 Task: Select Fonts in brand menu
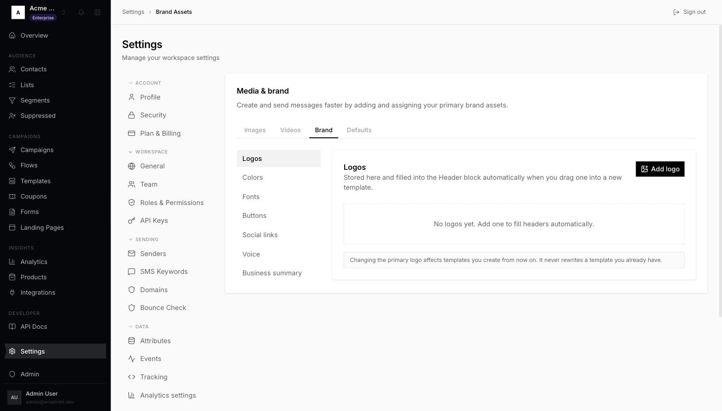pyautogui.click(x=279, y=197)
